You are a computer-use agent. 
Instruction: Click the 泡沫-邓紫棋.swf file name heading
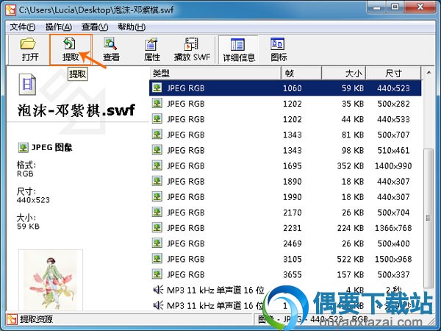tap(76, 110)
